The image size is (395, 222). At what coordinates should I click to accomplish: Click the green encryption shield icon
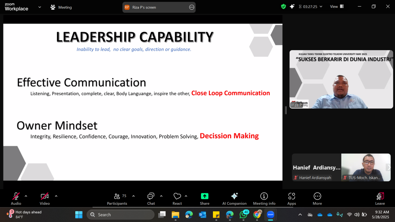tap(284, 7)
